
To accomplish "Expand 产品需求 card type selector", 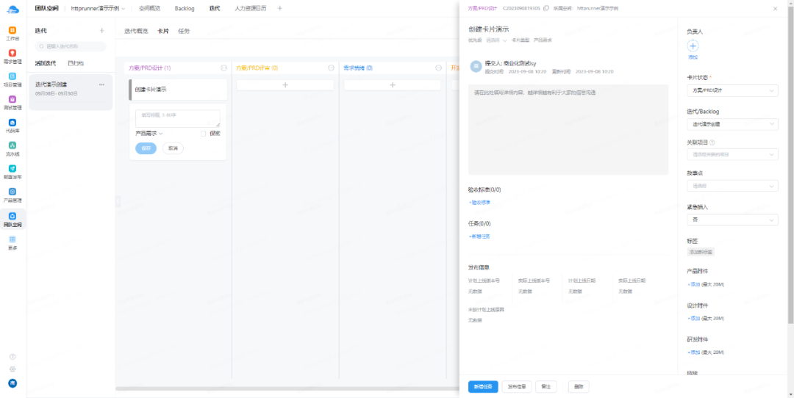I will click(x=149, y=134).
